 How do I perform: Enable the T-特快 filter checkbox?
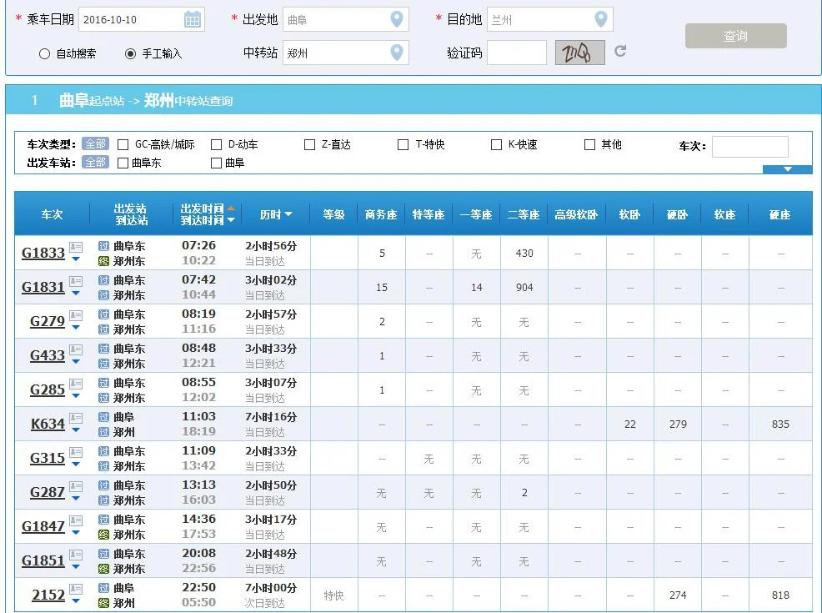[403, 143]
